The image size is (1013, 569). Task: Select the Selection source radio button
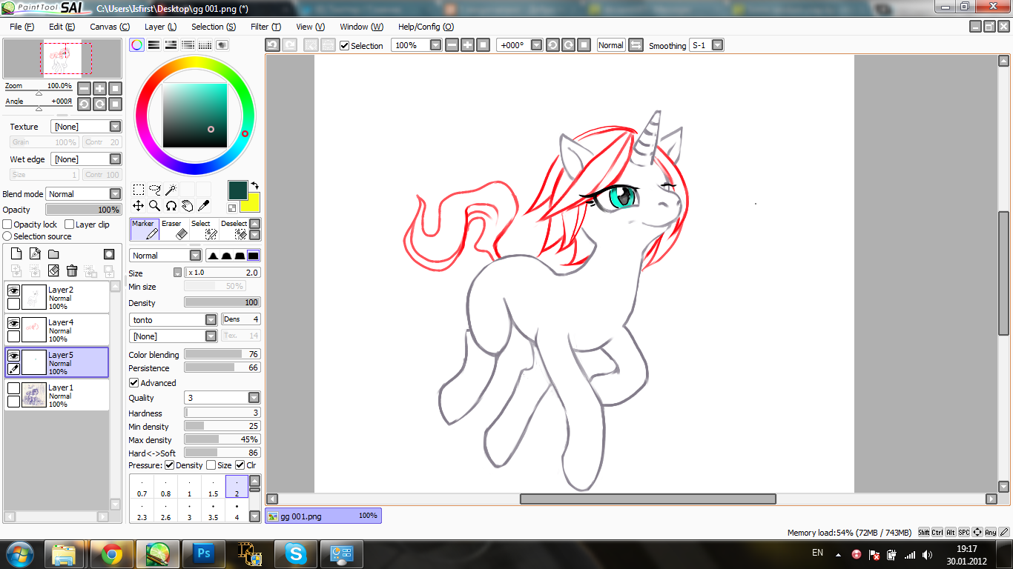7,236
